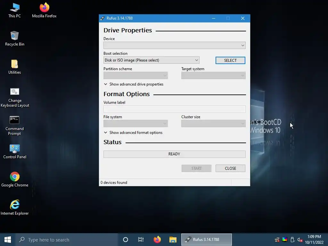Open the Cluster size dropdown
The image size is (328, 246).
click(x=213, y=124)
